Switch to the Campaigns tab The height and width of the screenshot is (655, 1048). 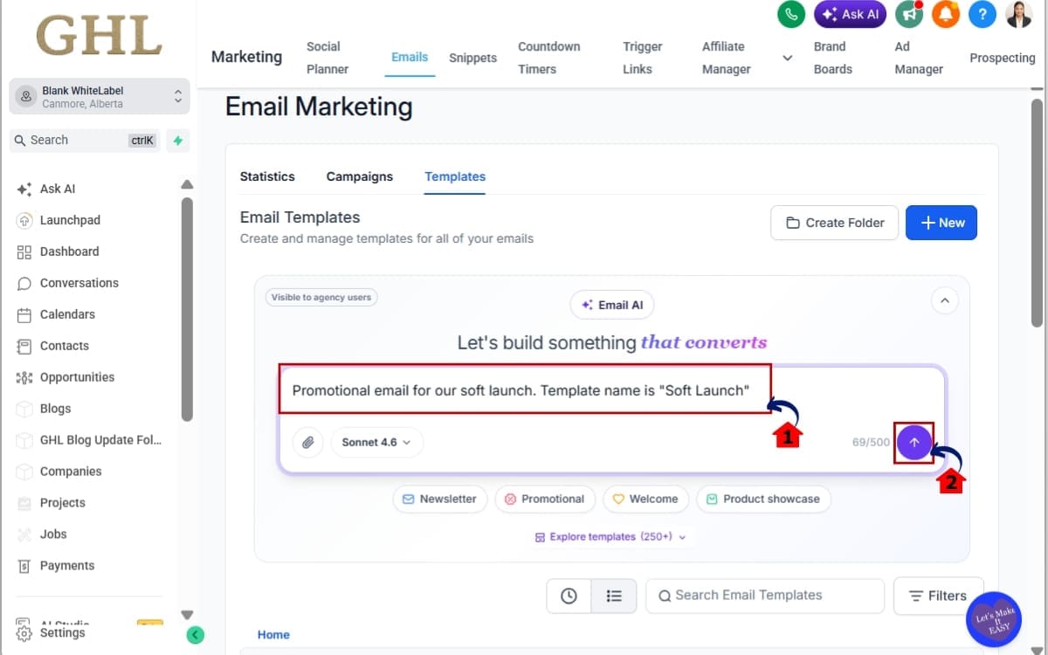360,176
